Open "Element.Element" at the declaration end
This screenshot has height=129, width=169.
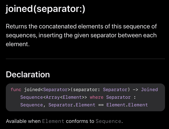[x=127, y=105]
